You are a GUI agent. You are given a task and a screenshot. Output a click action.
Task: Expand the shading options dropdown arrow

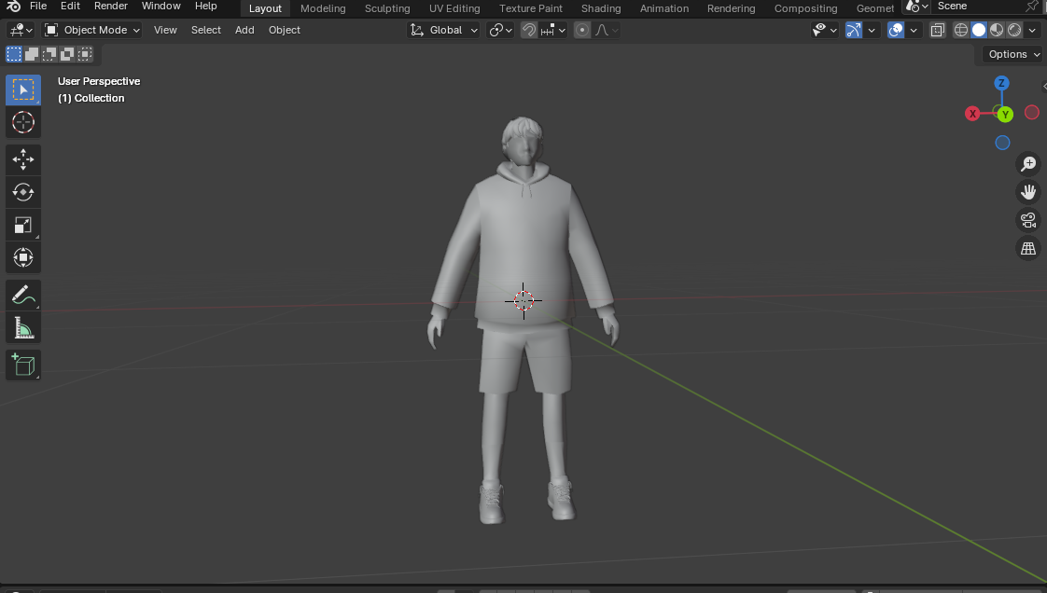[x=1032, y=30]
